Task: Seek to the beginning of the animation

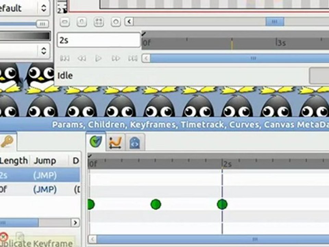Action: [65, 58]
